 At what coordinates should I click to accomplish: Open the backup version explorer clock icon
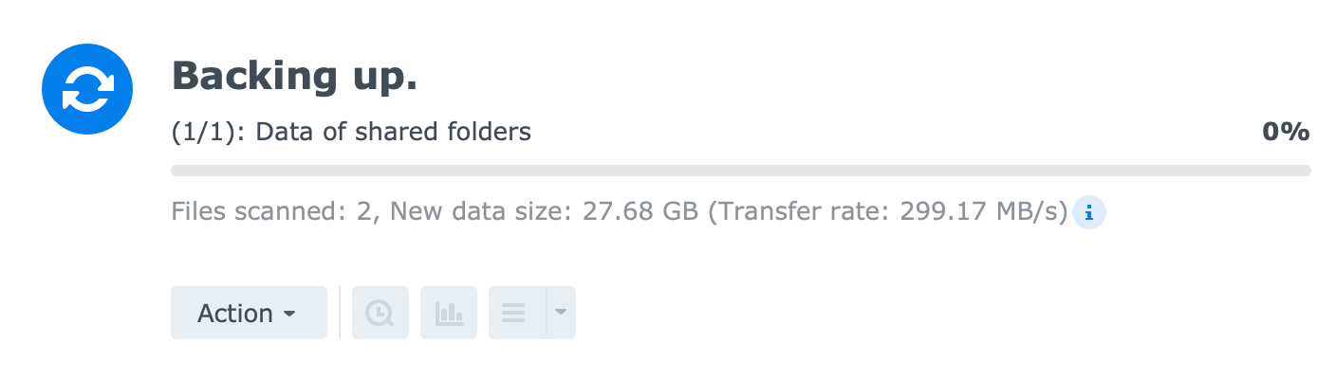380,313
